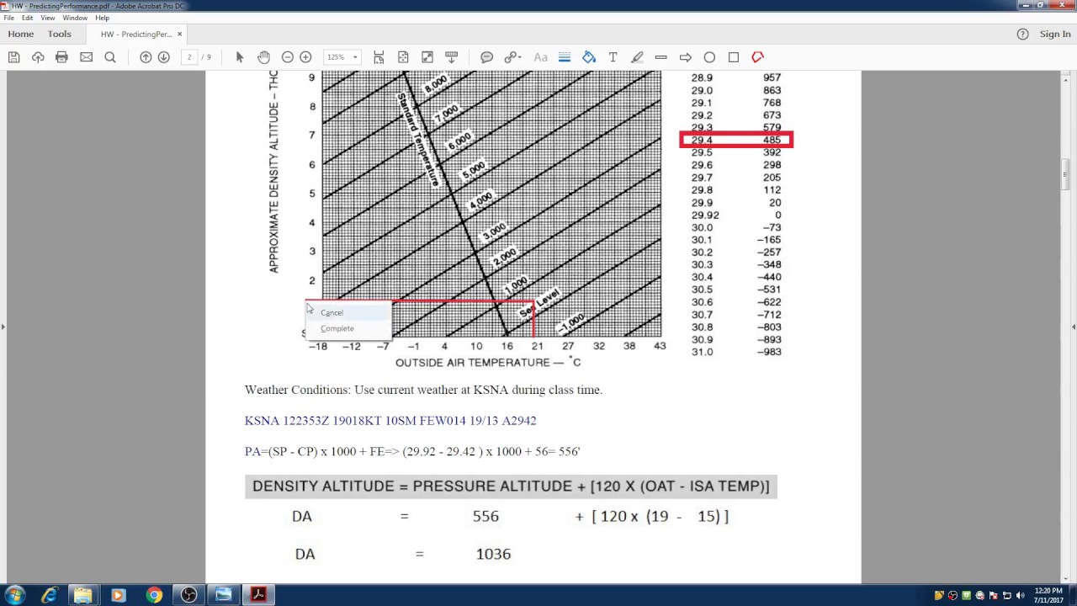The width and height of the screenshot is (1077, 606).
Task: Click the KSNA METAR weather line
Action: click(x=390, y=420)
